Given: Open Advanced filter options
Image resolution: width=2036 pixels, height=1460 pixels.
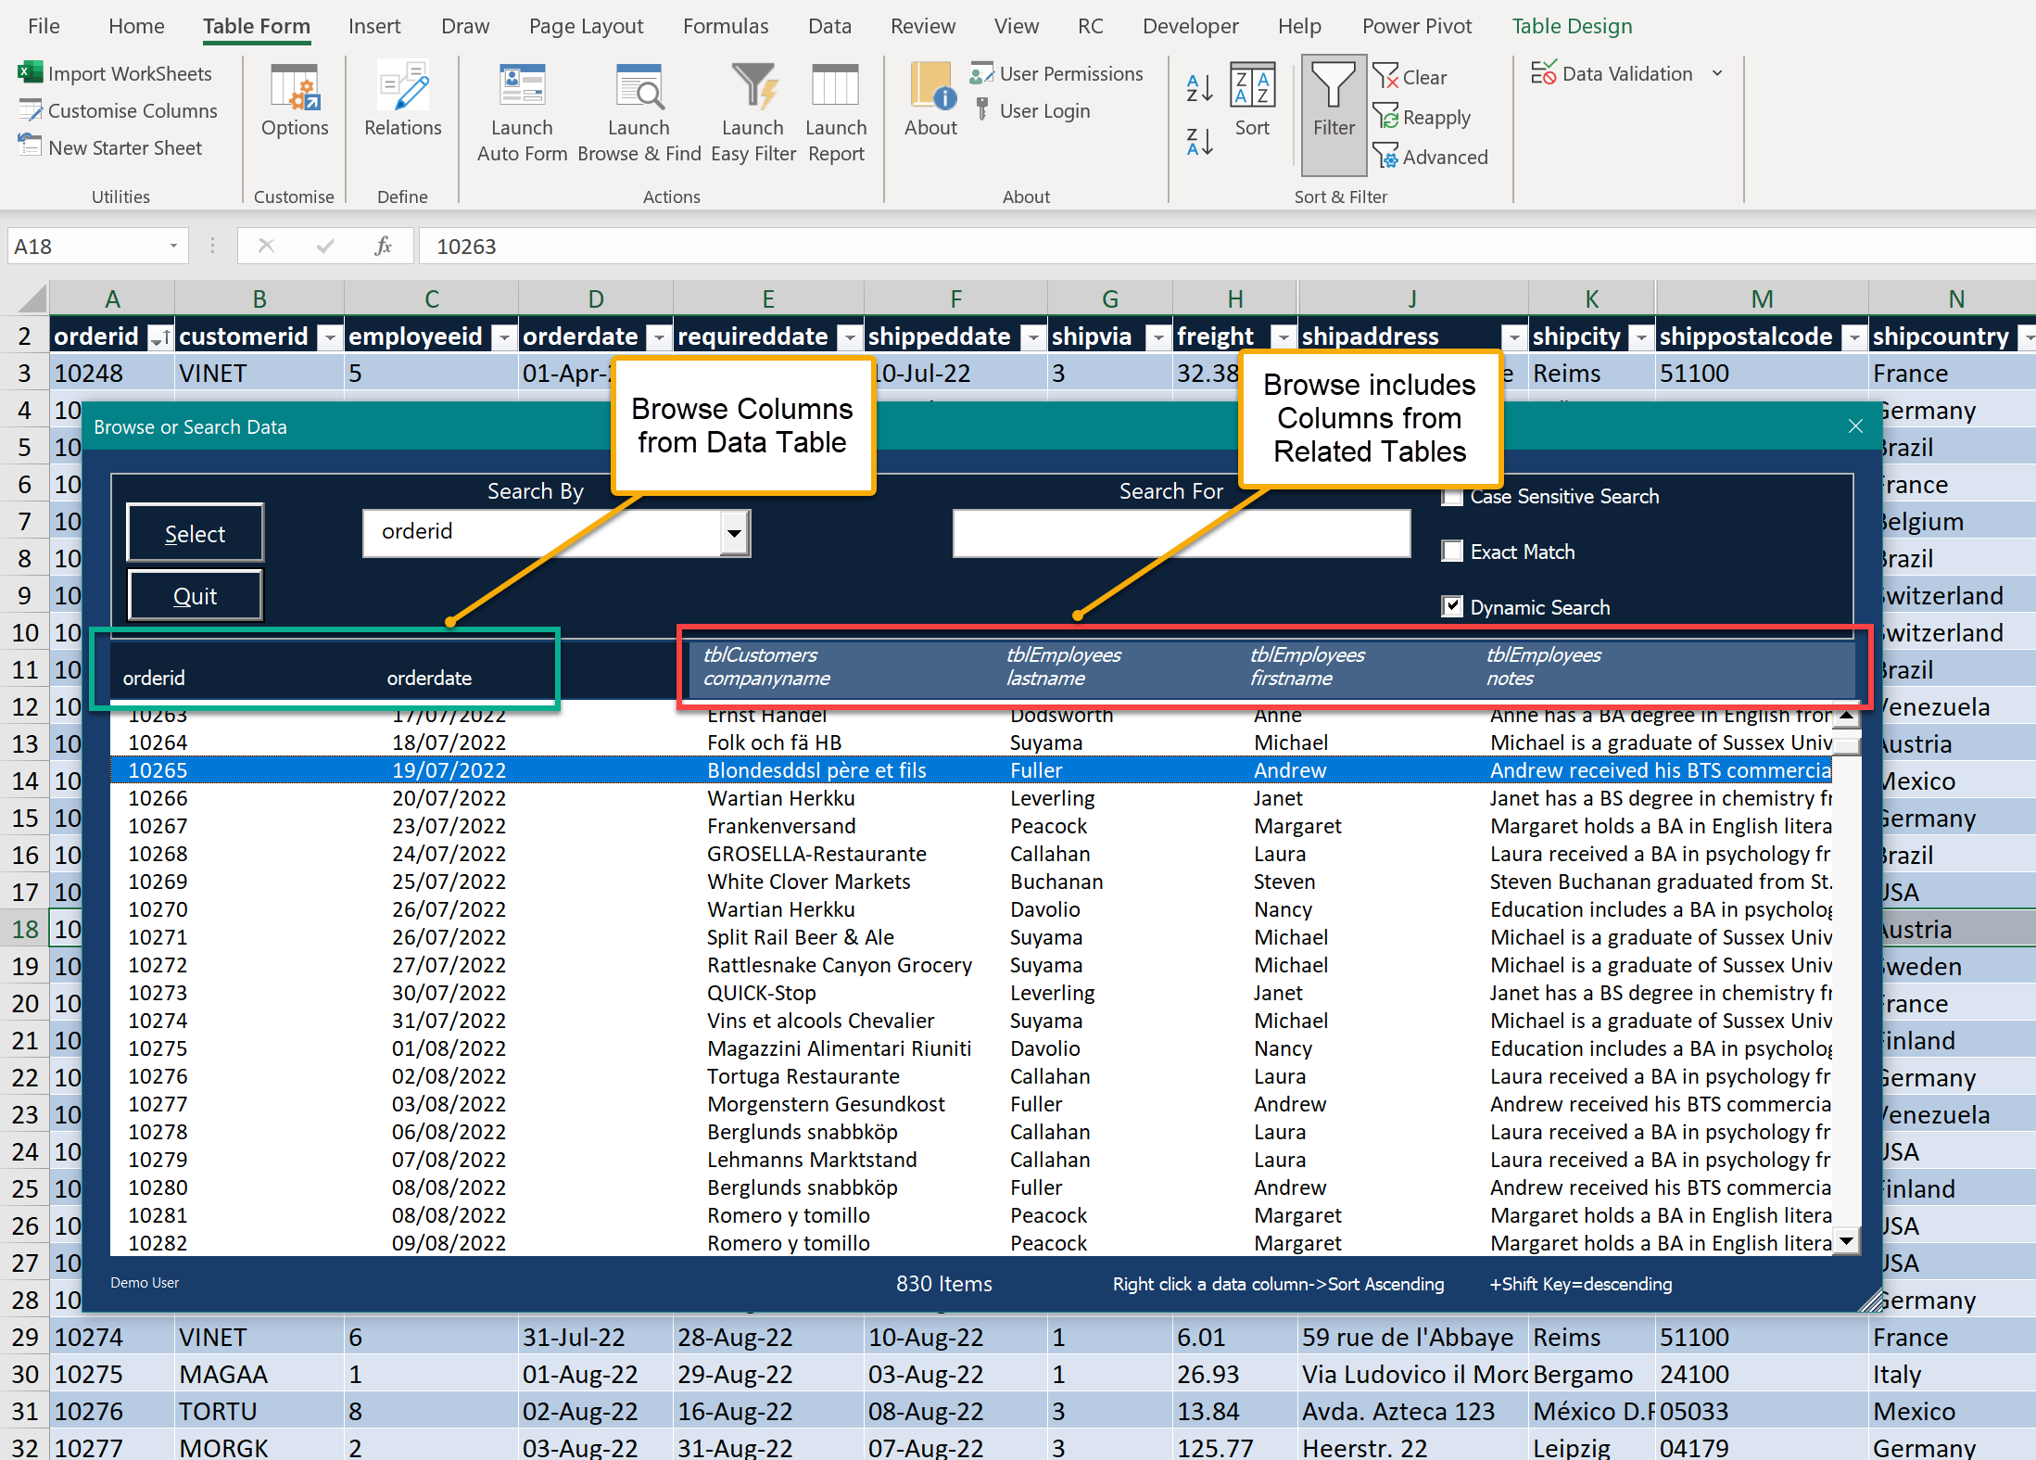Looking at the screenshot, I should pos(1430,157).
